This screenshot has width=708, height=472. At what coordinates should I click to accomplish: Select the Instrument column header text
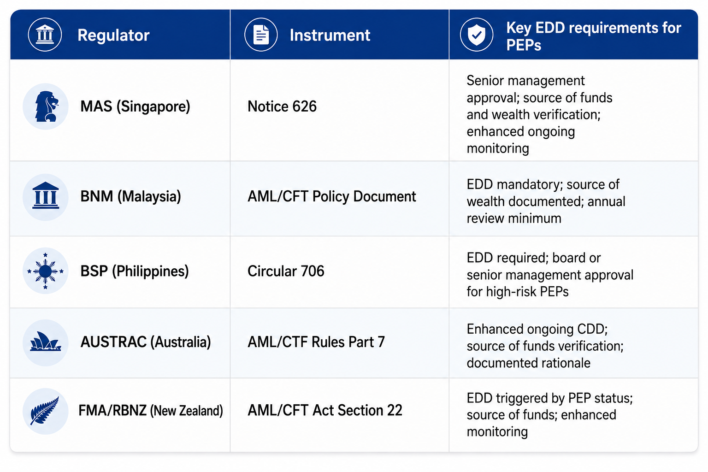pos(330,35)
